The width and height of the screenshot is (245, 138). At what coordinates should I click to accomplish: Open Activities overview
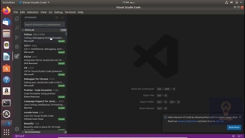click(x=9, y=2)
